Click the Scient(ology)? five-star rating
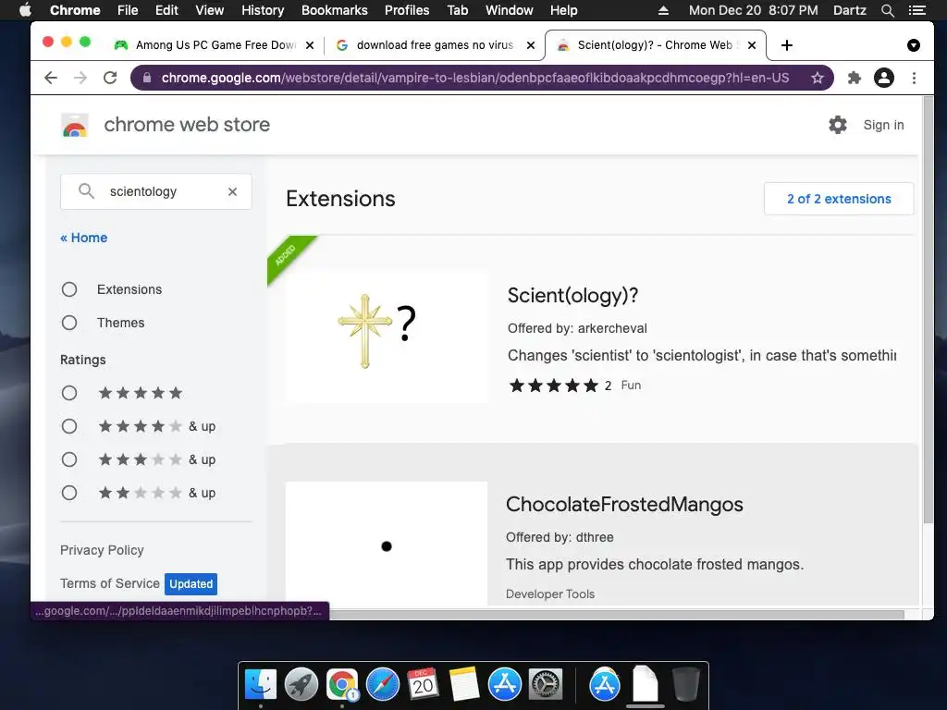 pos(554,386)
